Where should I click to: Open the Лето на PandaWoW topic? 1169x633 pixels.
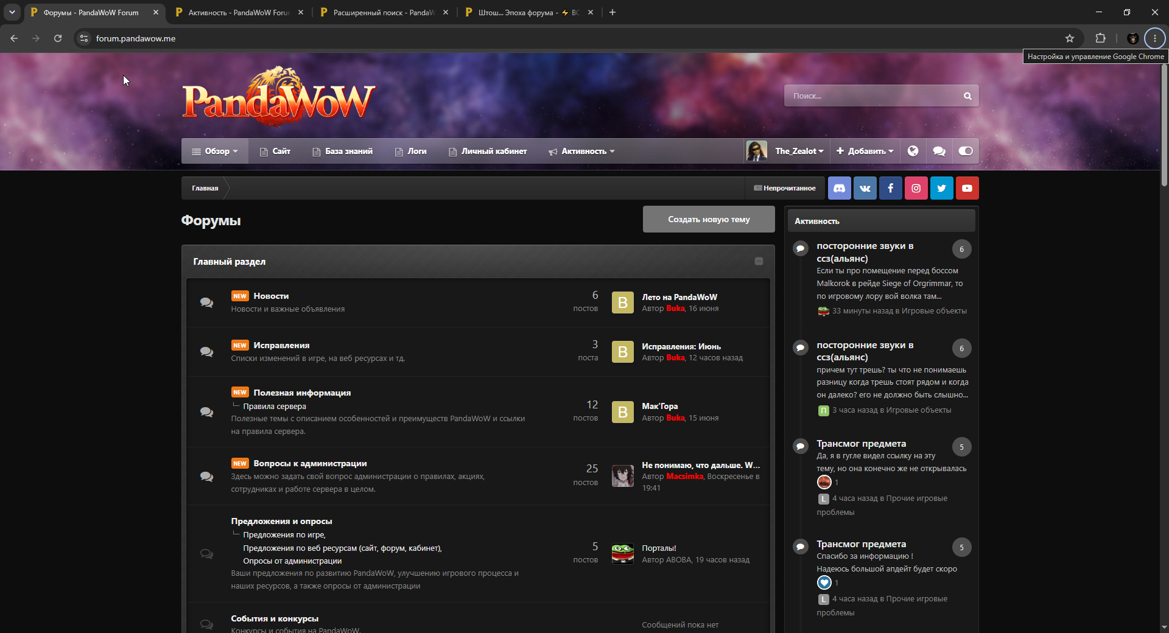[x=679, y=297]
